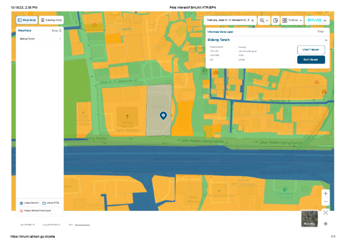Collapse the Bidang Tanah info section

(326, 40)
